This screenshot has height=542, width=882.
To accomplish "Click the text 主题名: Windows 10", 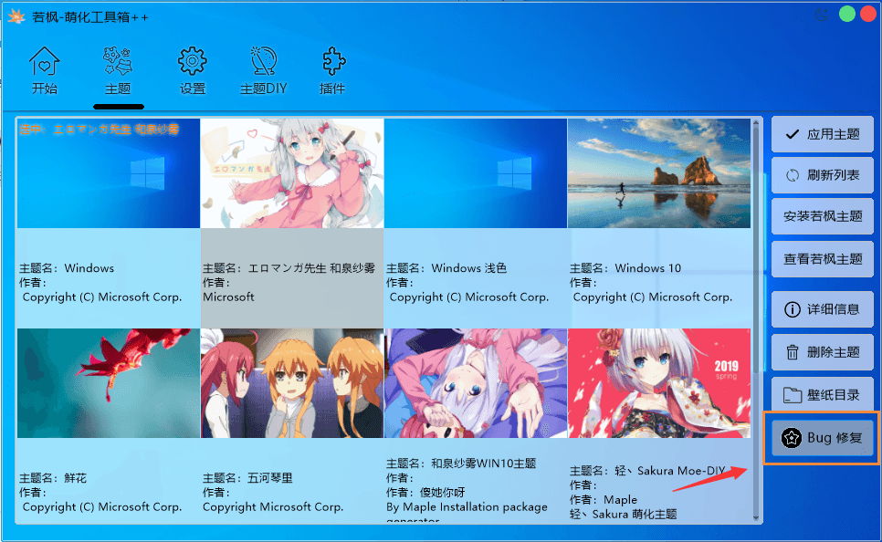I will tap(625, 268).
